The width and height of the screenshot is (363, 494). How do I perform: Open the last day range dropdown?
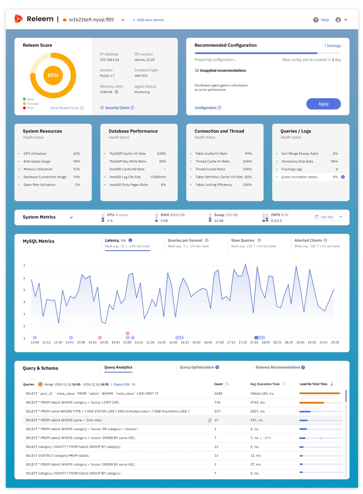pos(328,217)
